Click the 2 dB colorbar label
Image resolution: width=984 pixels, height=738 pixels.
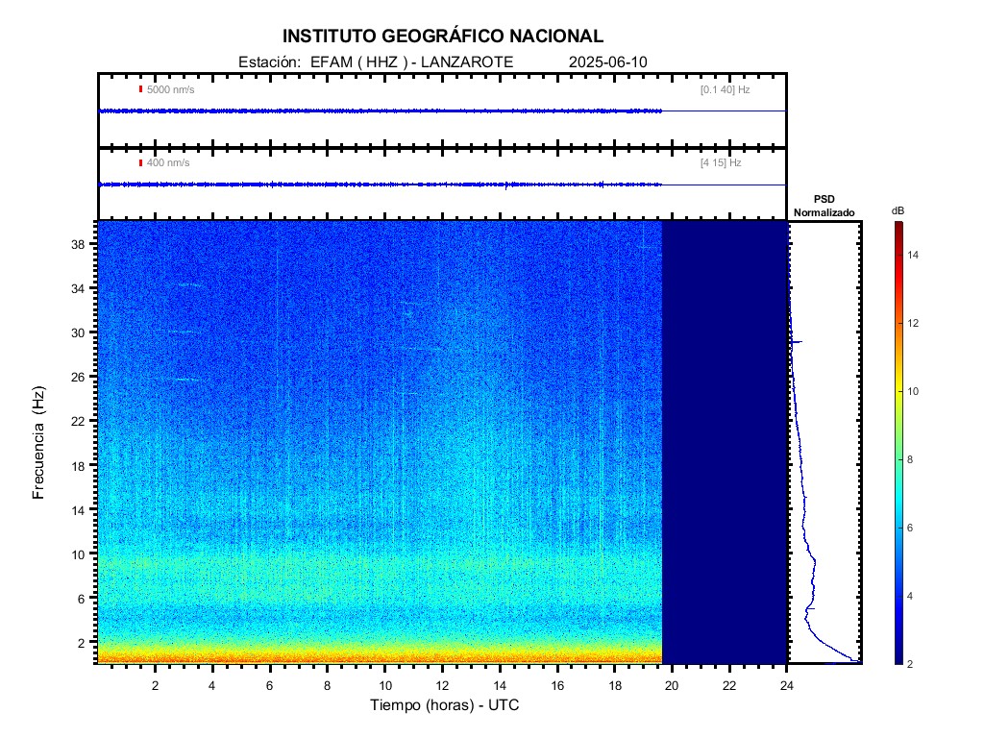click(910, 664)
